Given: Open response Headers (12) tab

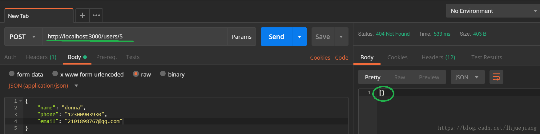Looking at the screenshot, I should click(438, 57).
